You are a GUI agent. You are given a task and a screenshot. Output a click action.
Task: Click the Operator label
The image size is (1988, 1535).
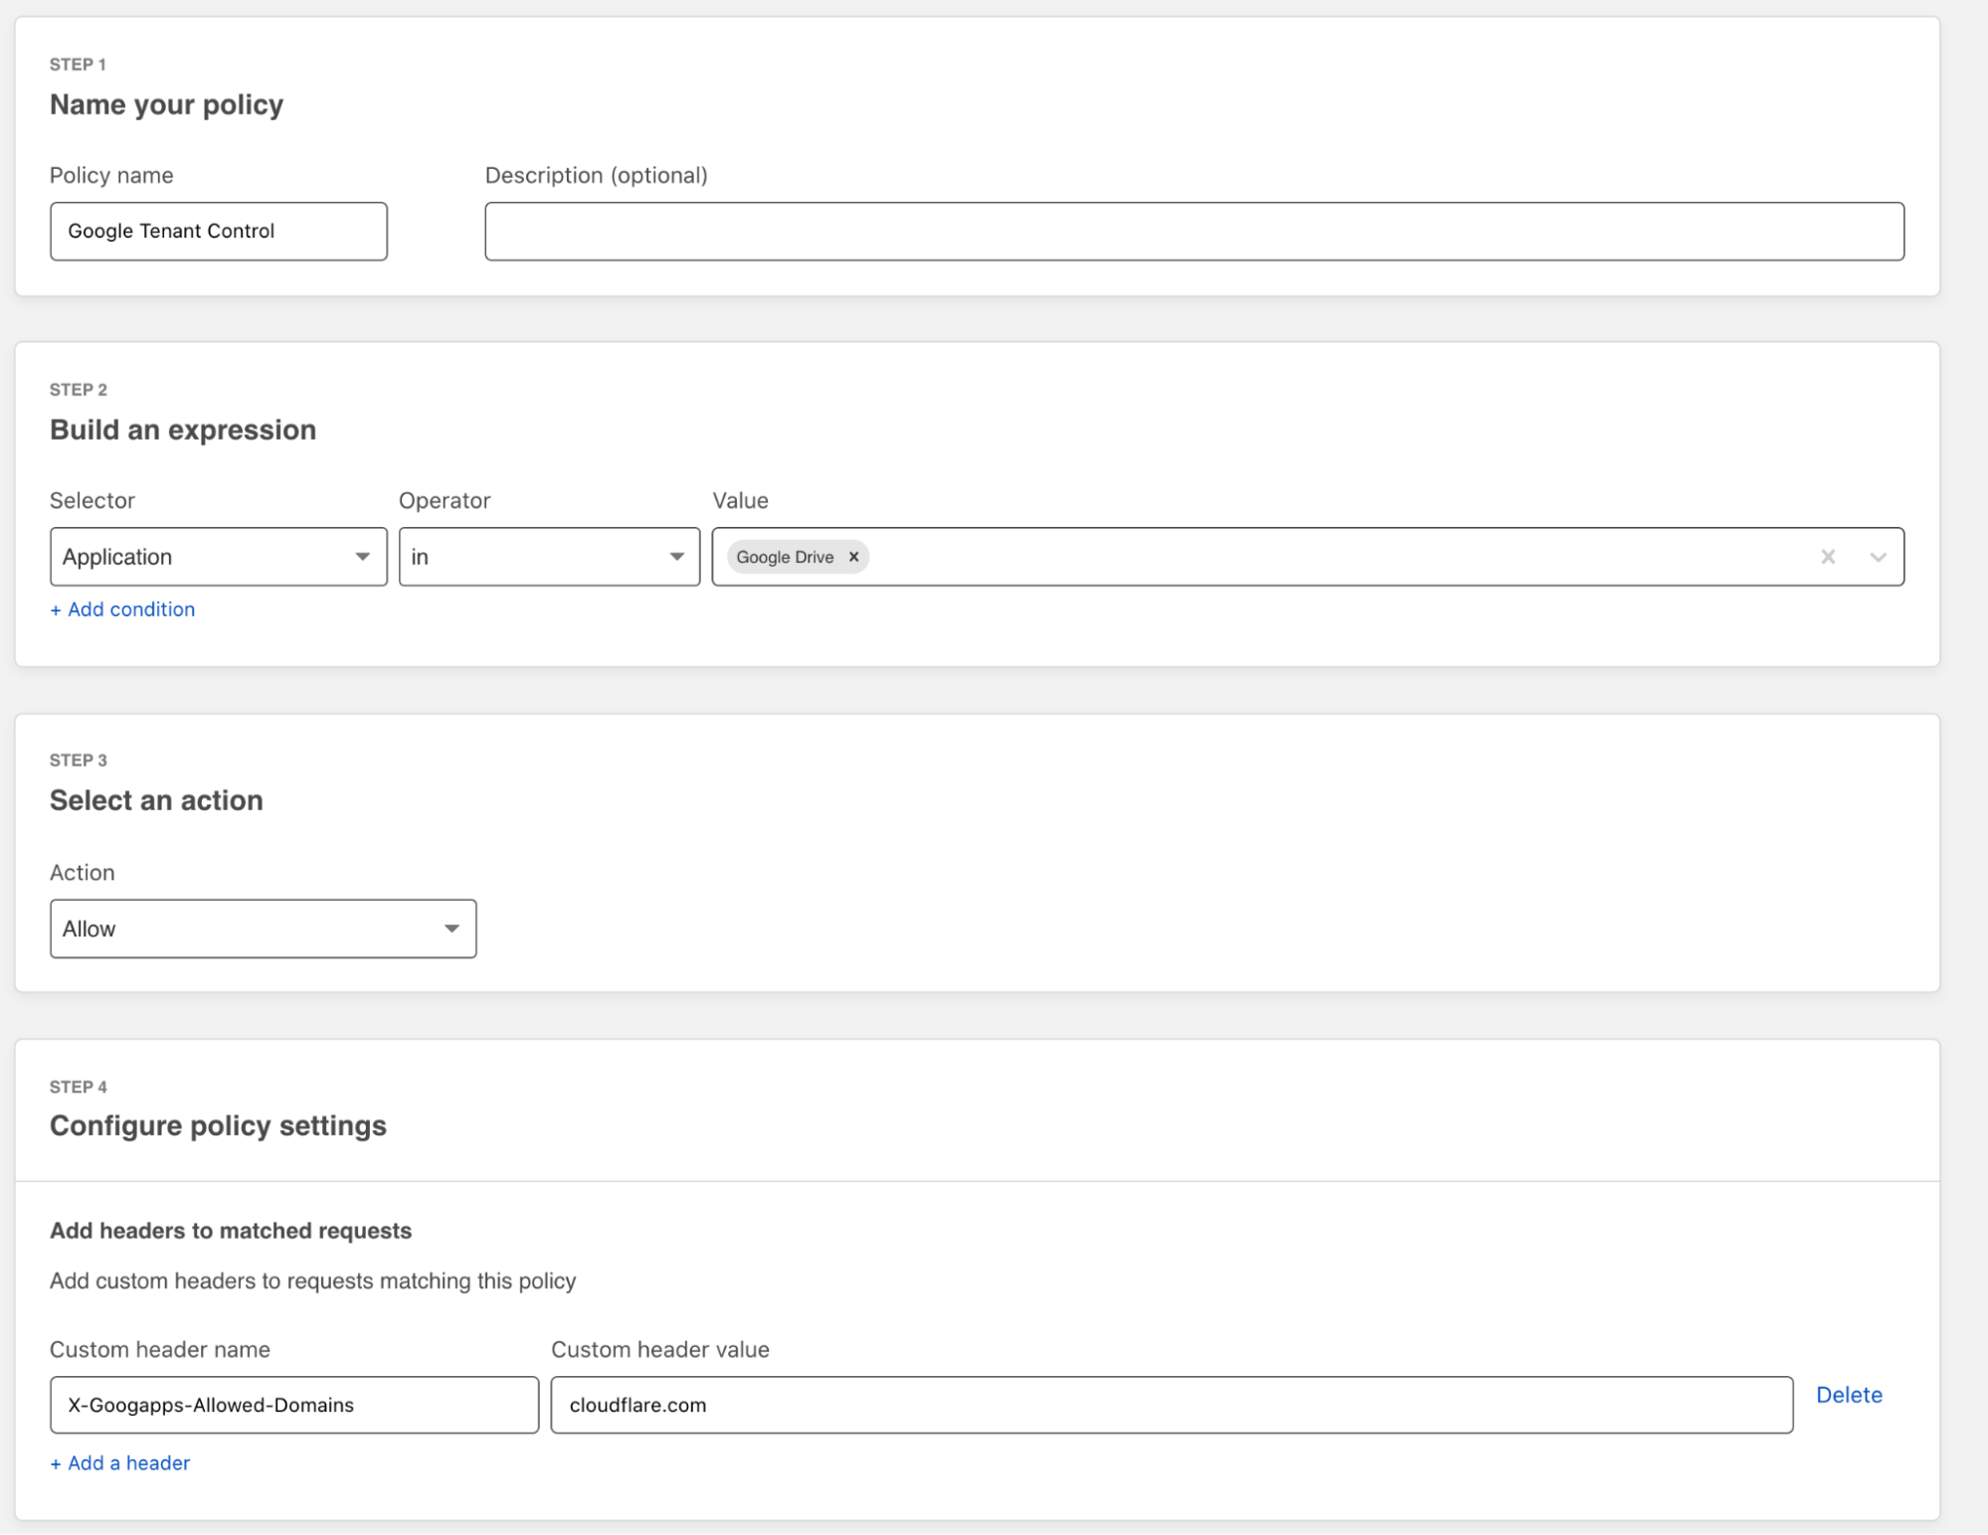445,500
